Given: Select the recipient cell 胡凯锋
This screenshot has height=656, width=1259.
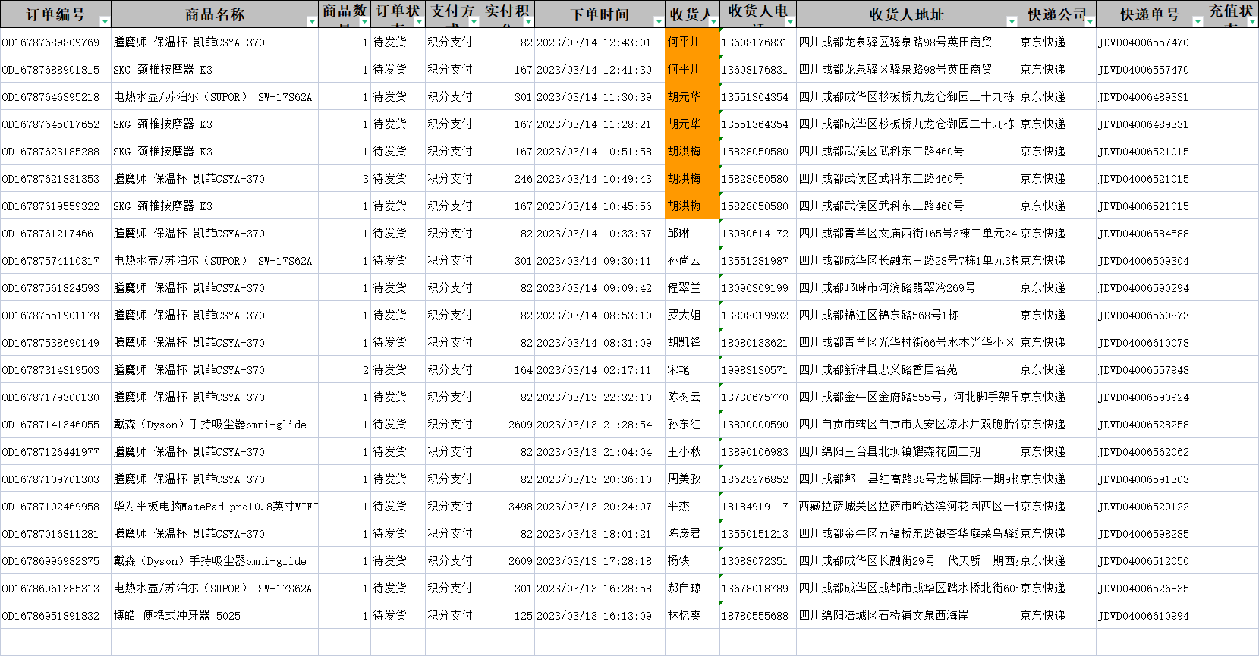Looking at the screenshot, I should click(x=692, y=343).
